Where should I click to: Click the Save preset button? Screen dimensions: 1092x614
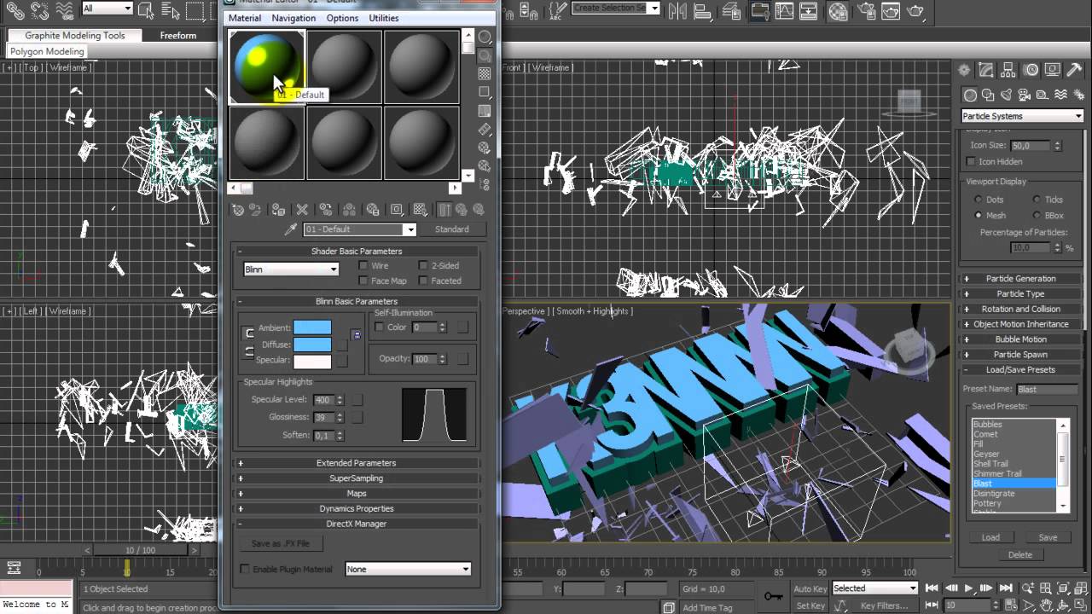point(1048,537)
